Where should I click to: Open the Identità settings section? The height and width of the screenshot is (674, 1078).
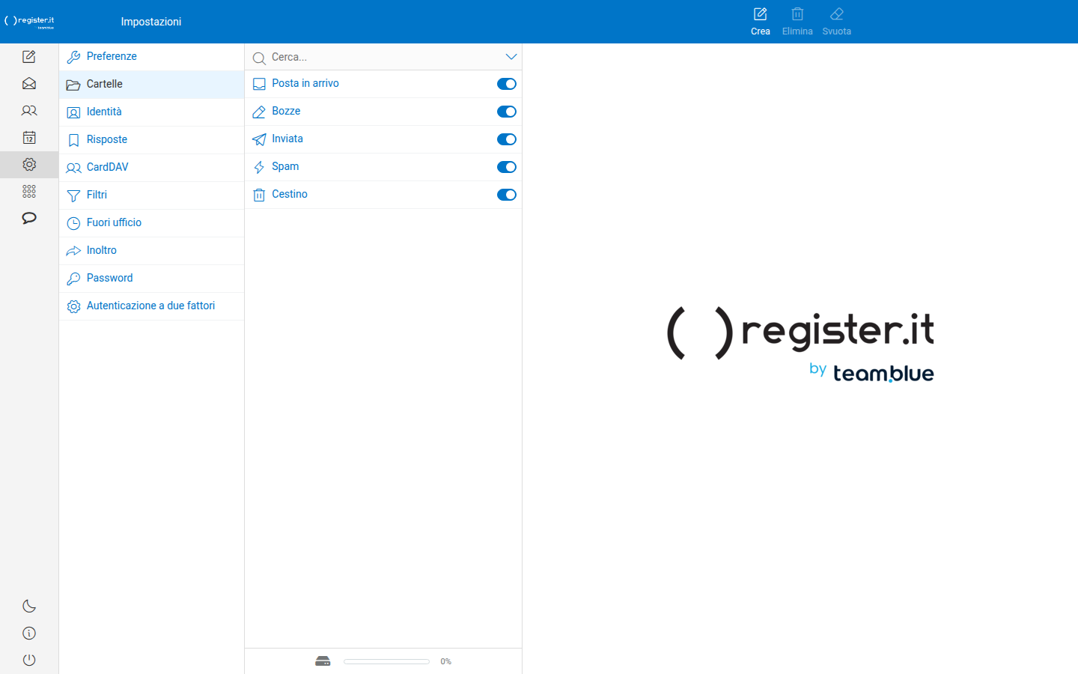coord(151,112)
